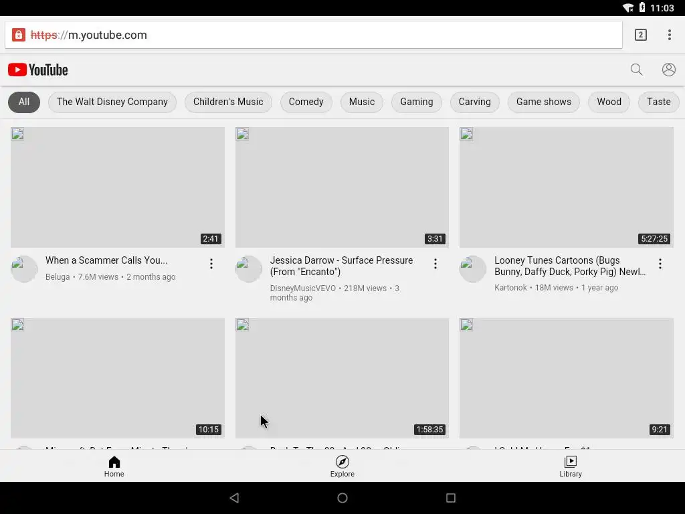
Task: Select the Comedy filter chip
Action: tap(306, 102)
